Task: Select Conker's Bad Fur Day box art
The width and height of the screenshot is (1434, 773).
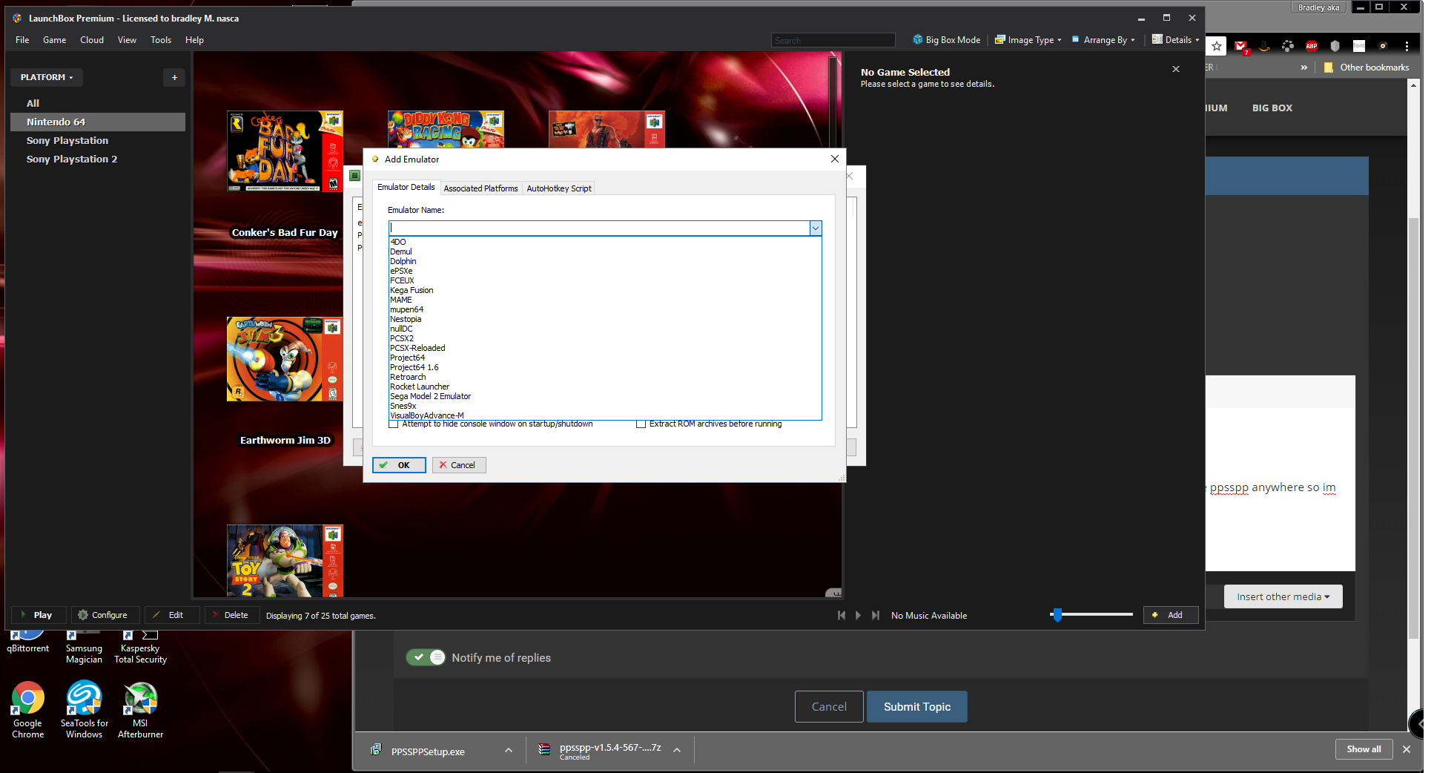Action: (285, 151)
